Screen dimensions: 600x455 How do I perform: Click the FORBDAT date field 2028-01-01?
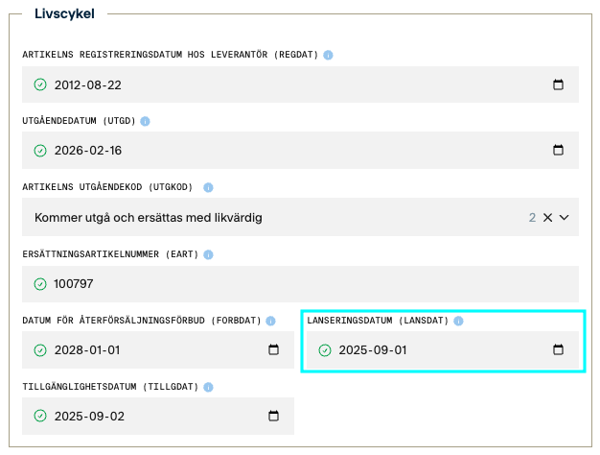pyautogui.click(x=144, y=350)
